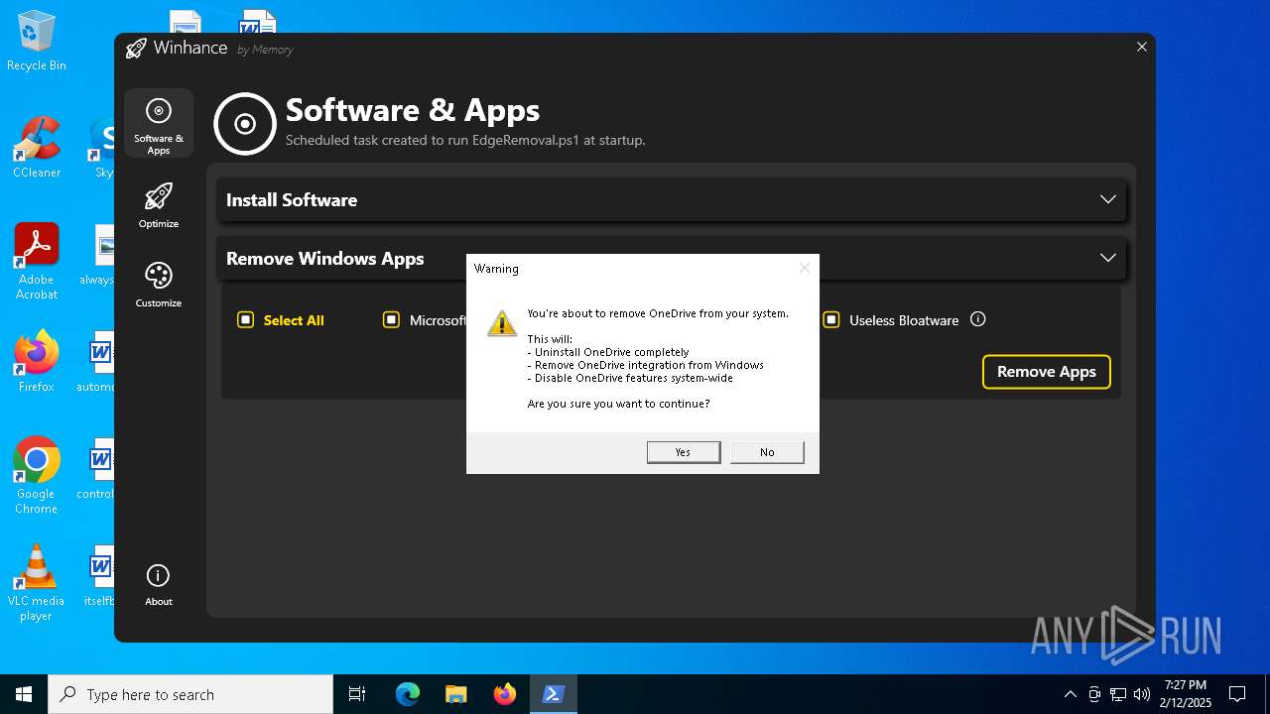Expand the Install Software section

click(671, 199)
